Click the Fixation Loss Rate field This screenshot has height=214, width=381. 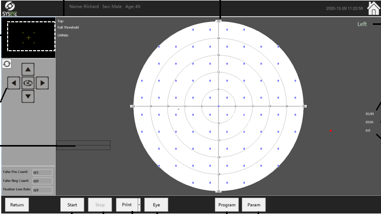[x=42, y=189]
